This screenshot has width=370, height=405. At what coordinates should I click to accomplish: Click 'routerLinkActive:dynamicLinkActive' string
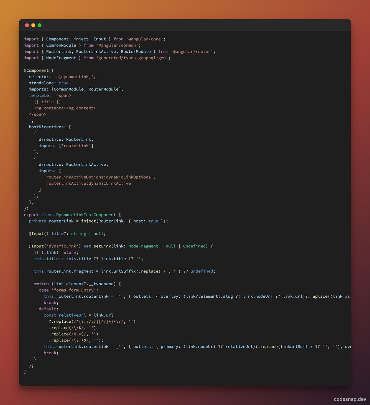(89, 183)
